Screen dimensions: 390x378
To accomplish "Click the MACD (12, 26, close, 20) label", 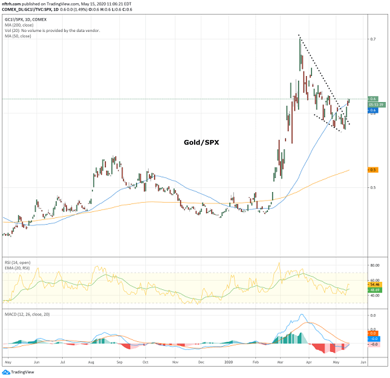I will click(27, 315).
